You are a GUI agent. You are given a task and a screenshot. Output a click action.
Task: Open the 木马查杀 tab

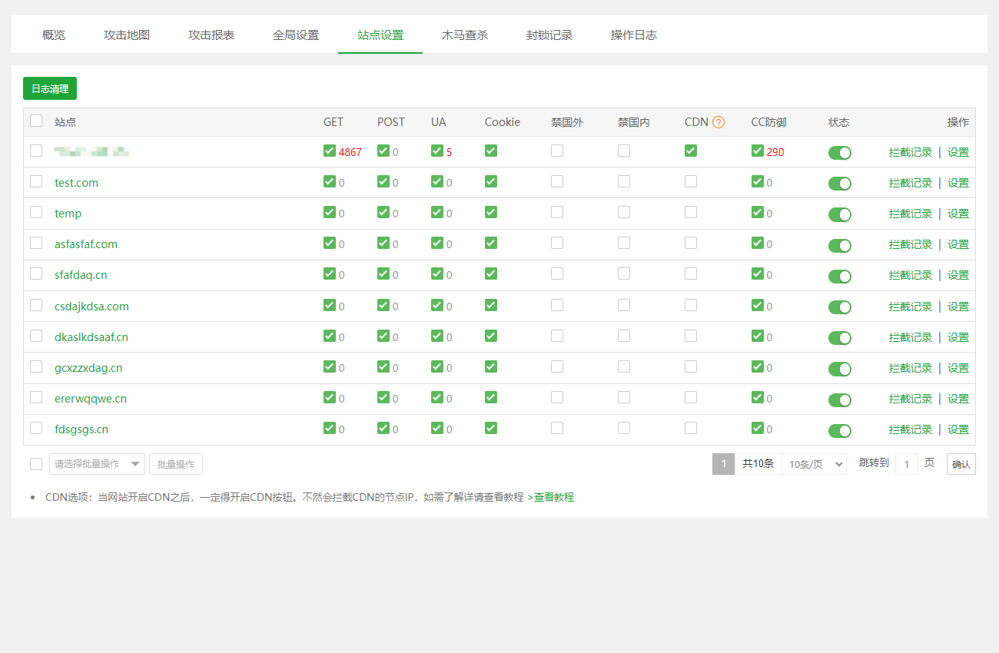pos(464,35)
